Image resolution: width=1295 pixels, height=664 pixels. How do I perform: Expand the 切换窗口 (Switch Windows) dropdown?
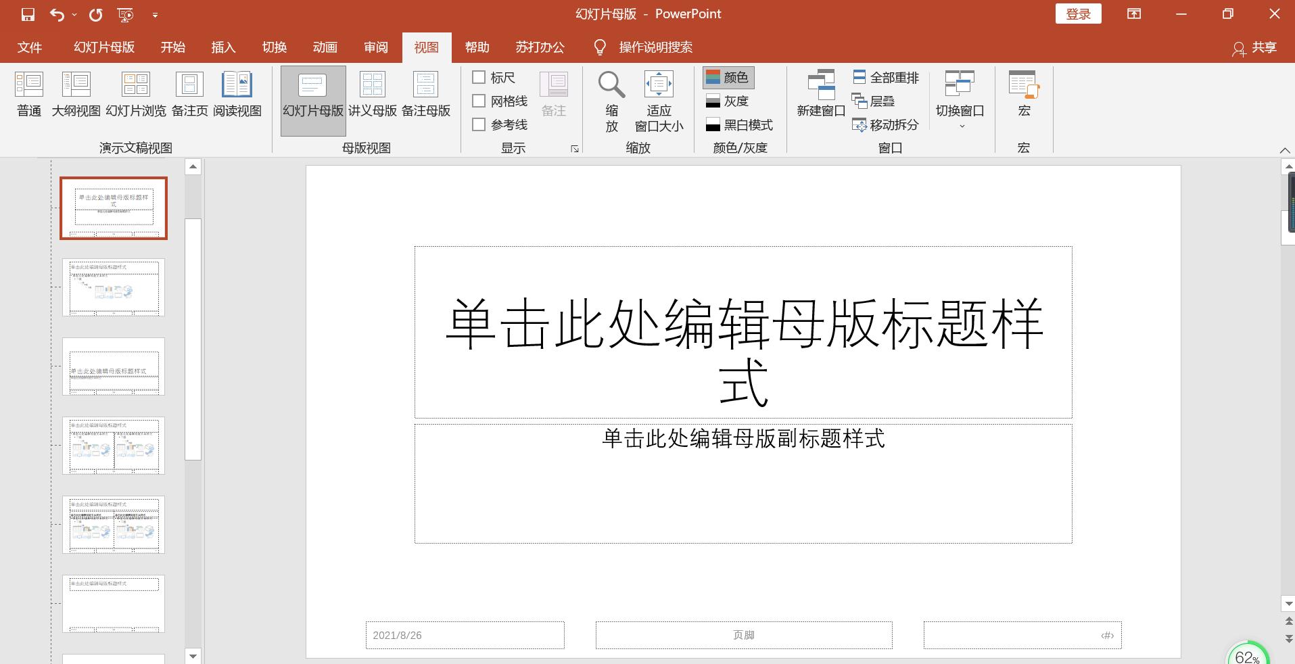961,126
